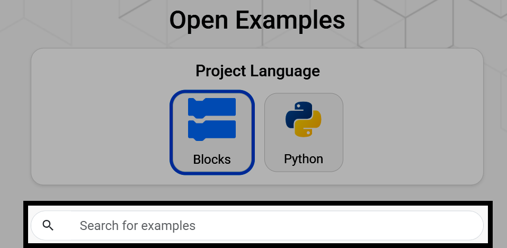
Task: Click the "Python" text label
Action: 303,159
